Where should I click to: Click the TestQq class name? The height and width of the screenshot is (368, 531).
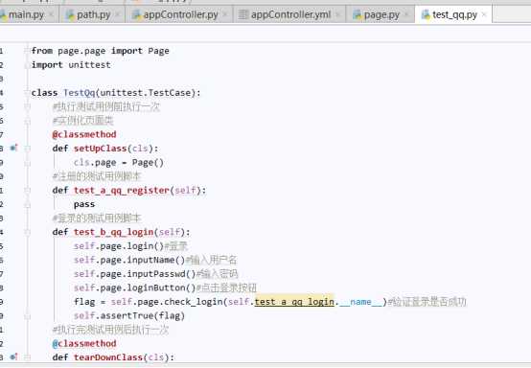tap(80, 92)
